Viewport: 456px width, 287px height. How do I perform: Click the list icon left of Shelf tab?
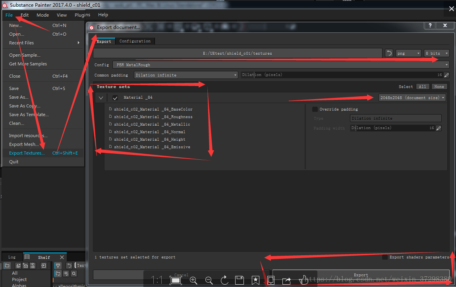27,257
